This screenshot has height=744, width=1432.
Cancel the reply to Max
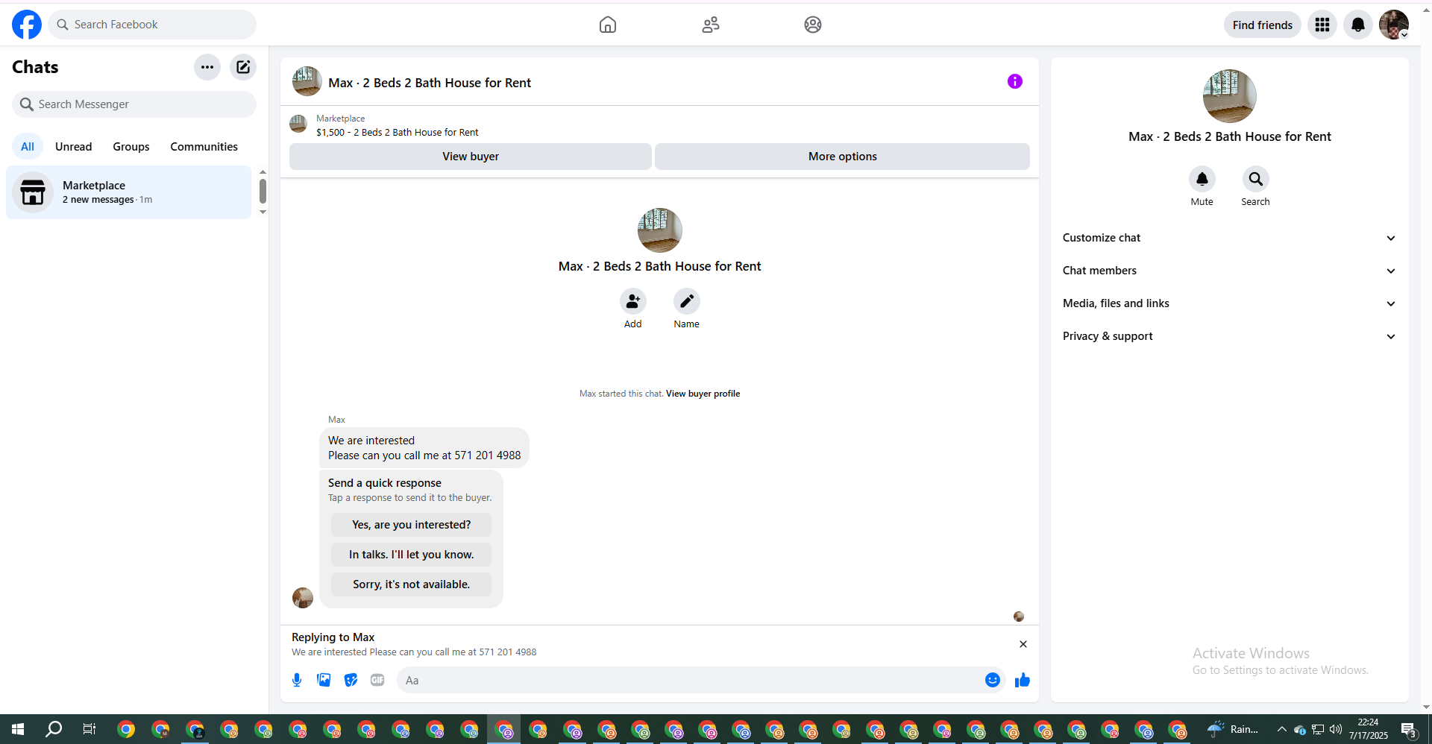coord(1023,644)
